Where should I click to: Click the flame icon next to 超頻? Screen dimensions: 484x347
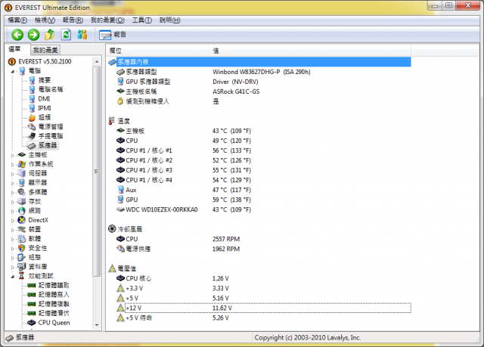click(32, 117)
